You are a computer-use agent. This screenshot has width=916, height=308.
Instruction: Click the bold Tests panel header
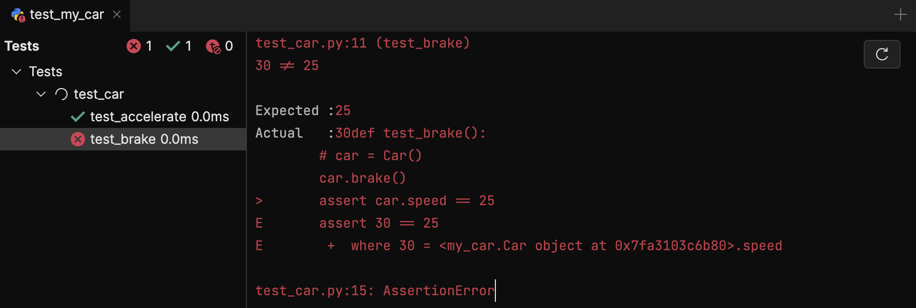click(x=22, y=47)
